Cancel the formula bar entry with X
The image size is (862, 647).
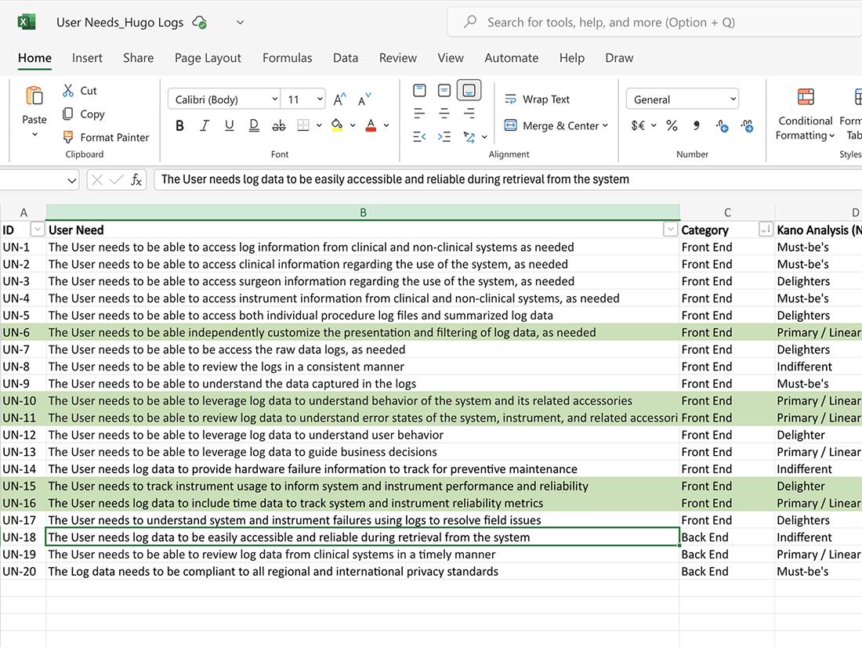[x=96, y=179]
